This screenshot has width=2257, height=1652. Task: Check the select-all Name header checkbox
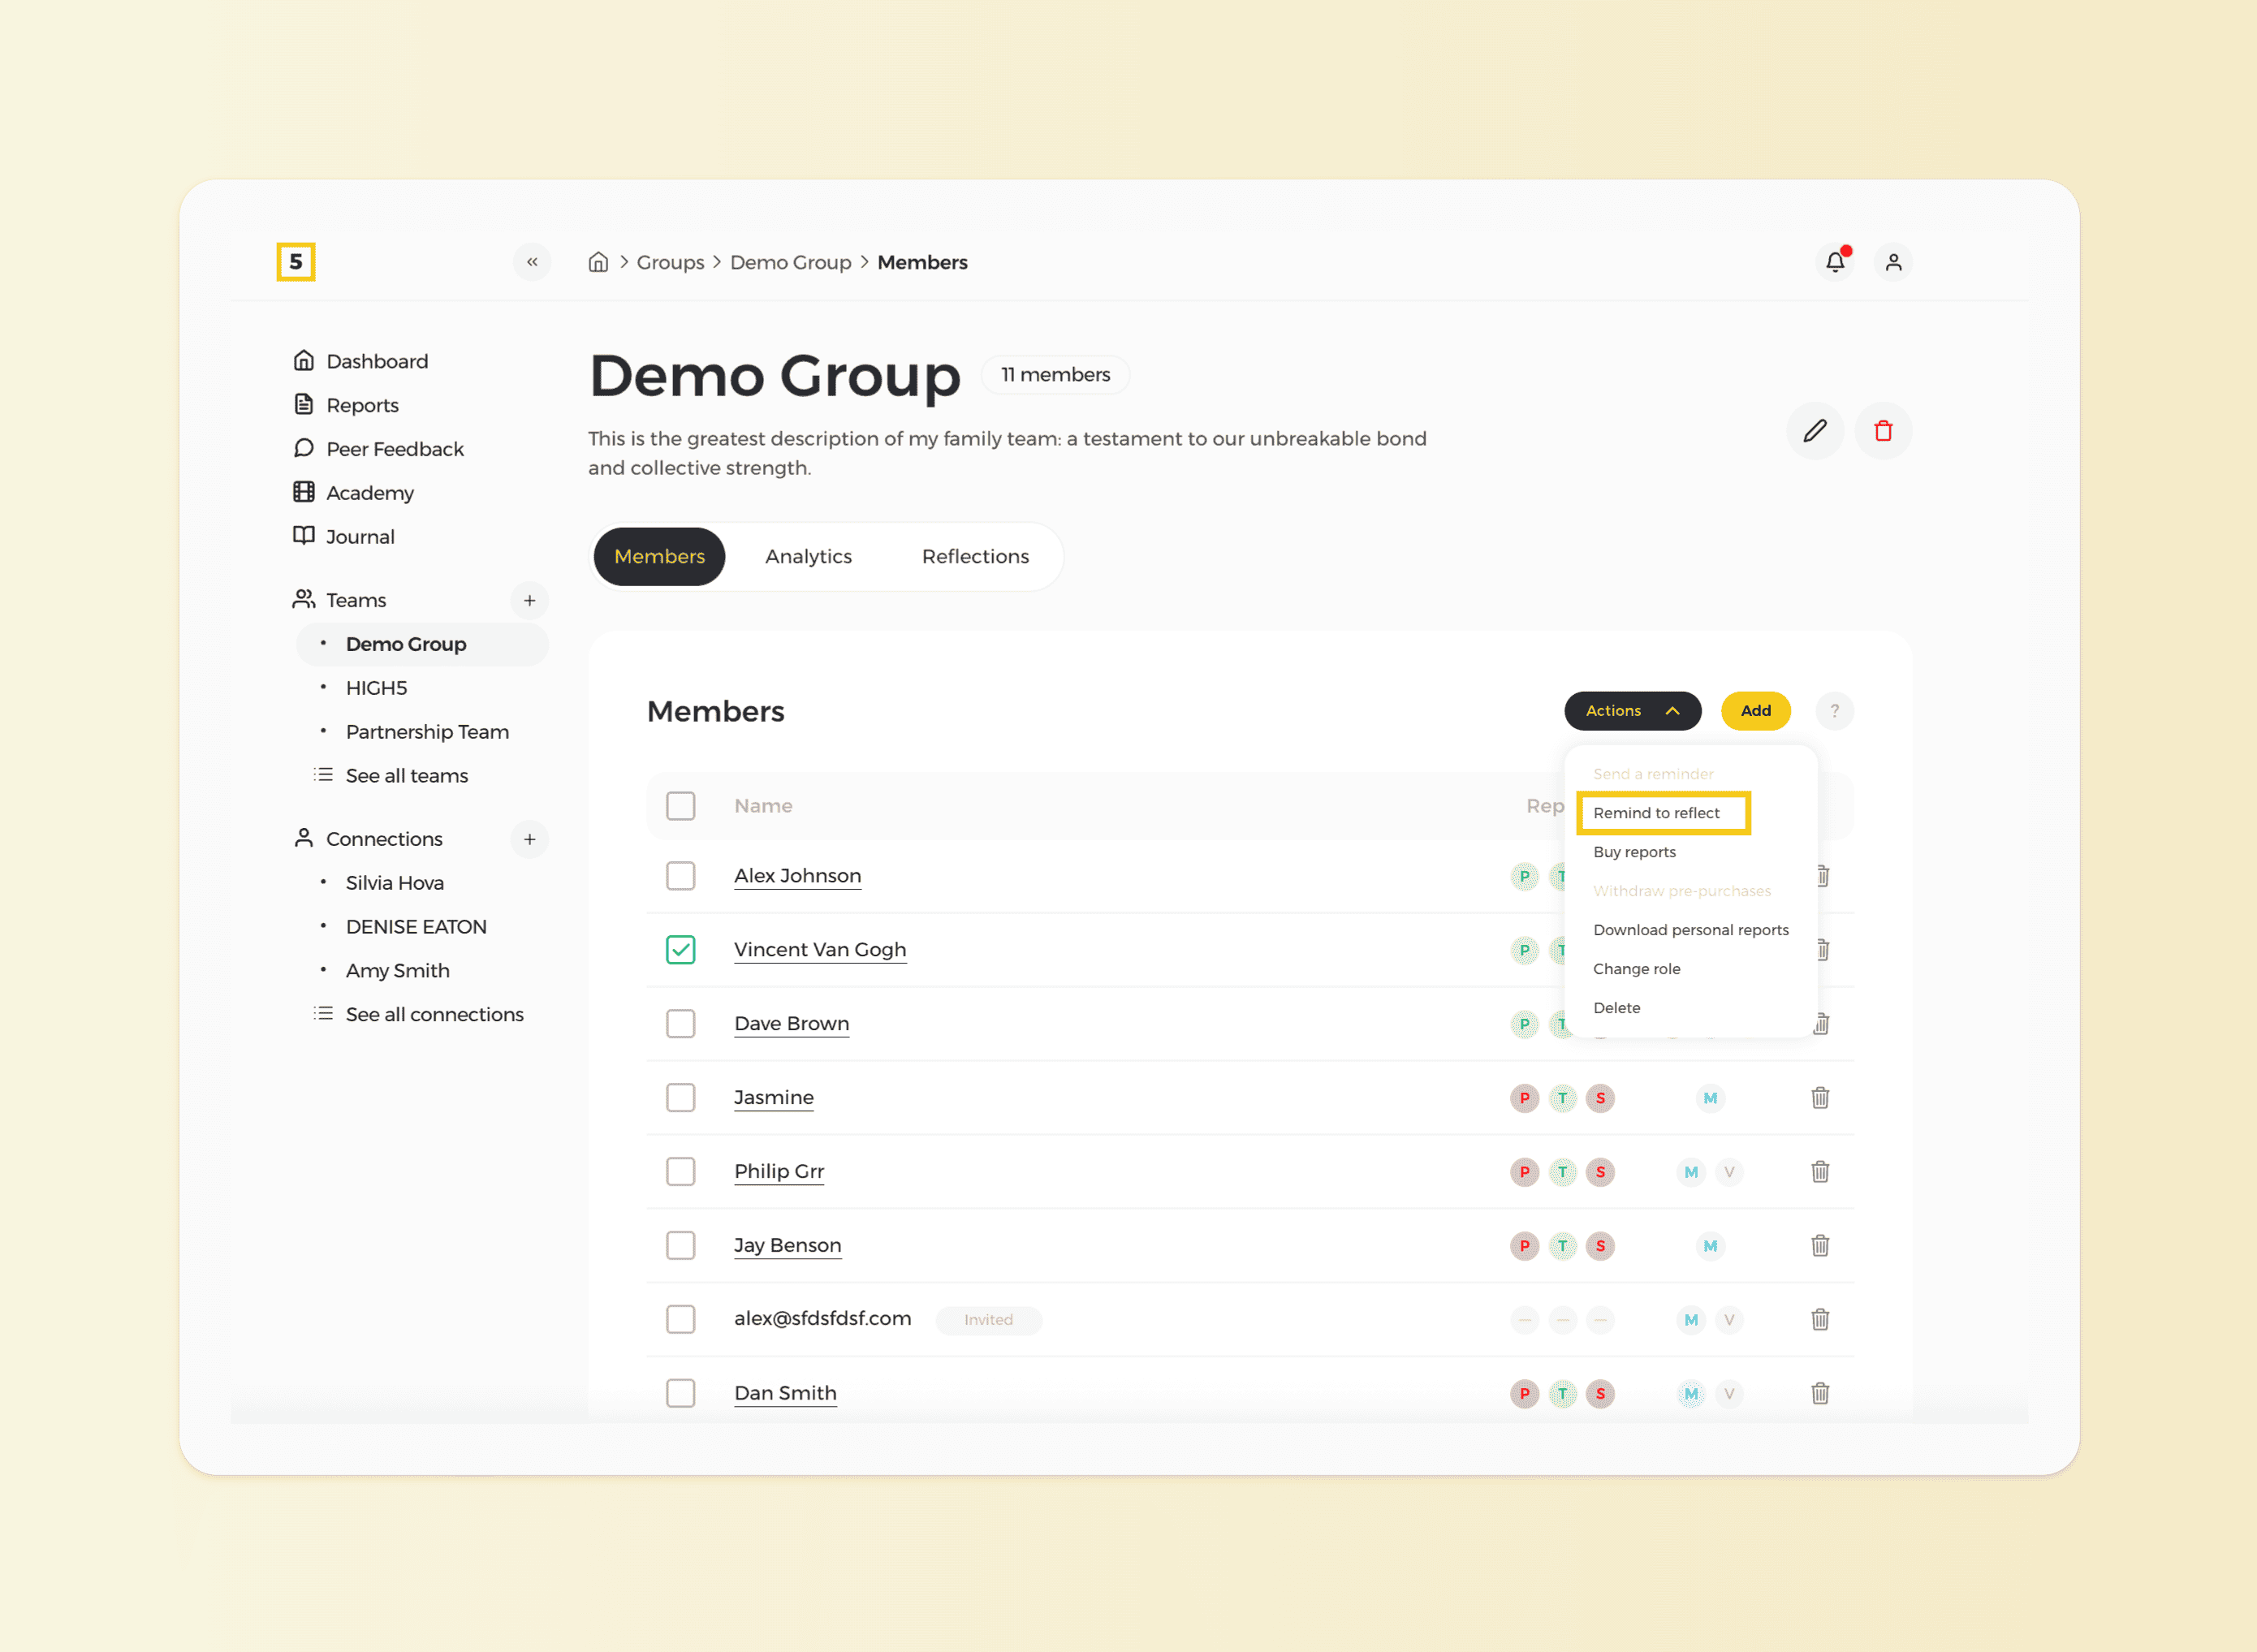(x=681, y=805)
